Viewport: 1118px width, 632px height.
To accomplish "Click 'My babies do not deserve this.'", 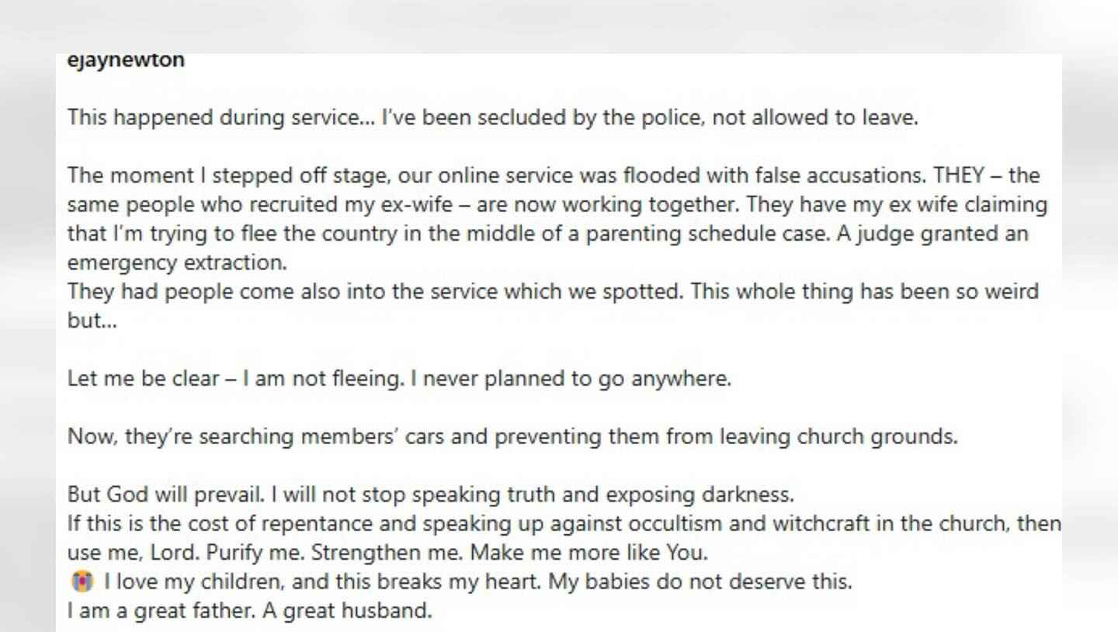I will (700, 582).
